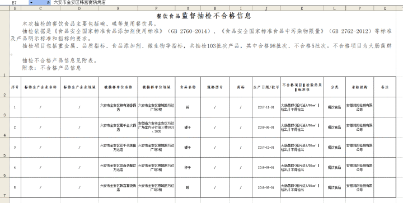This screenshot has height=203, width=403.
Task: Click production date 2017-12-31 cell
Action: pos(266,147)
